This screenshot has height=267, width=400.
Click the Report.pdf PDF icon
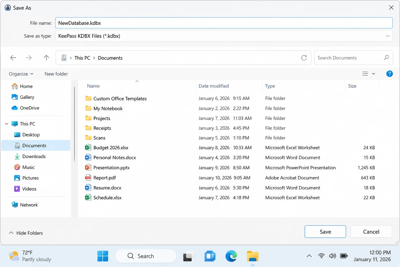pyautogui.click(x=88, y=178)
